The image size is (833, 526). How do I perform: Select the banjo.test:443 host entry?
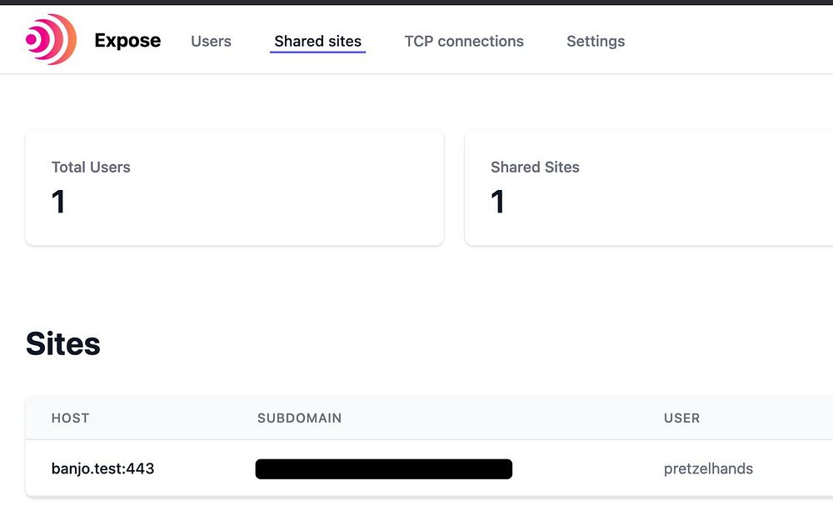tap(102, 468)
